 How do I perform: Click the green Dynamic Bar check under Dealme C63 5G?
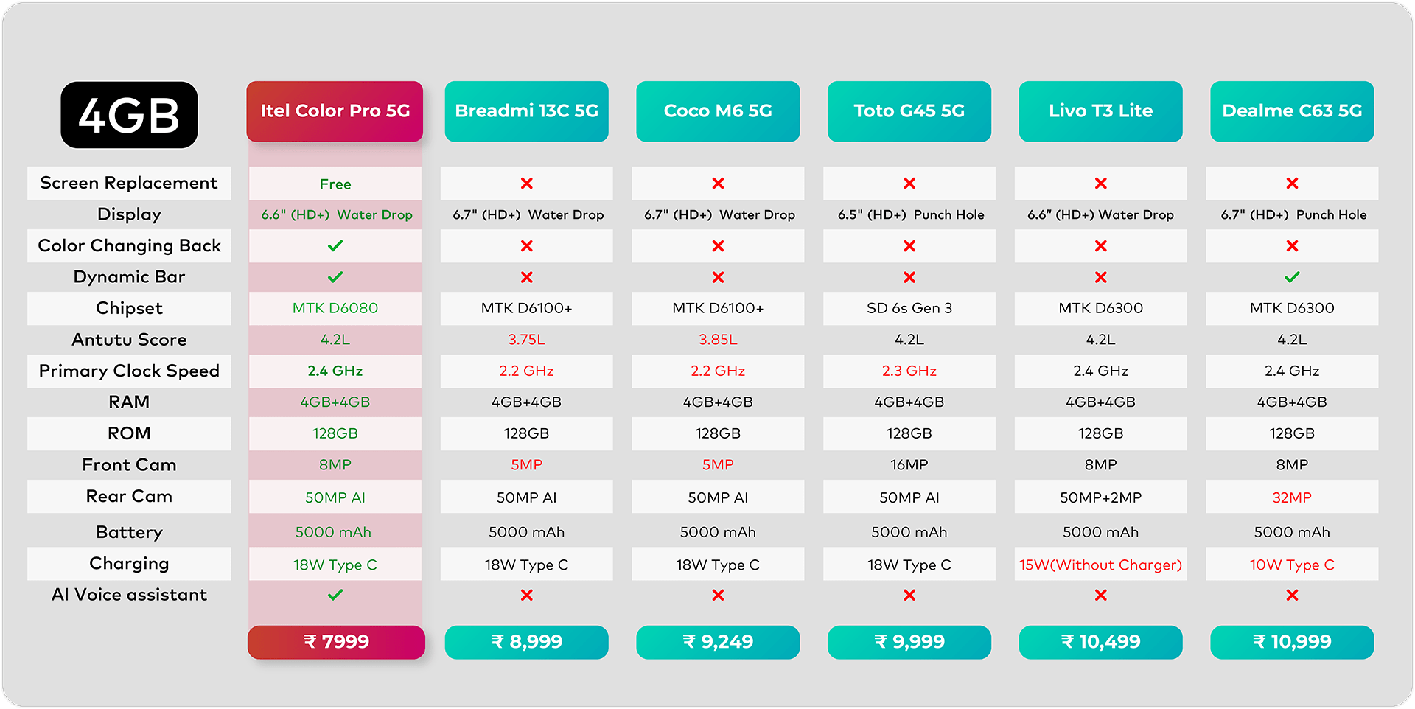pos(1292,277)
